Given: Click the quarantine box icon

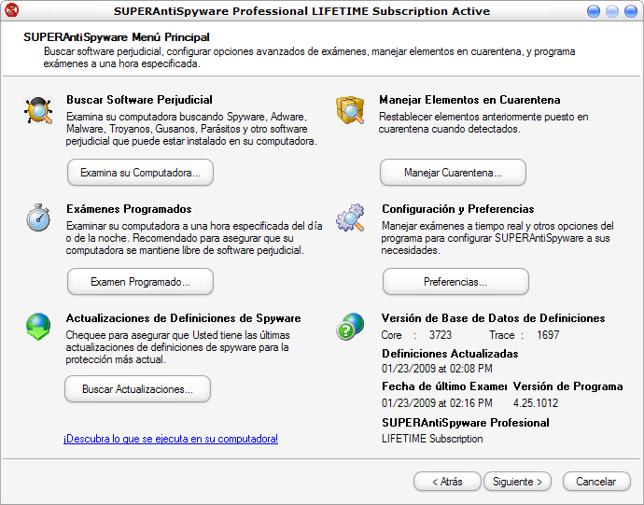Looking at the screenshot, I should (x=350, y=111).
